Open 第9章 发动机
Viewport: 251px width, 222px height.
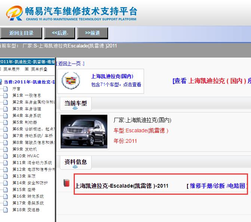click(x=25, y=149)
